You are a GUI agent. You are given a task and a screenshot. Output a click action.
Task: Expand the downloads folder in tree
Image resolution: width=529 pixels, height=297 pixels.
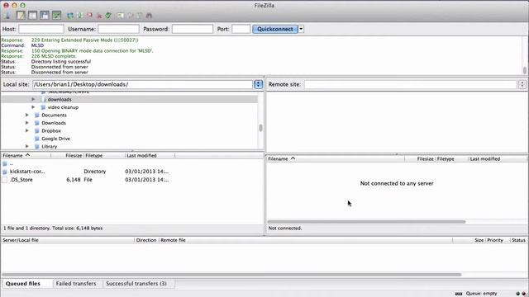(33, 99)
